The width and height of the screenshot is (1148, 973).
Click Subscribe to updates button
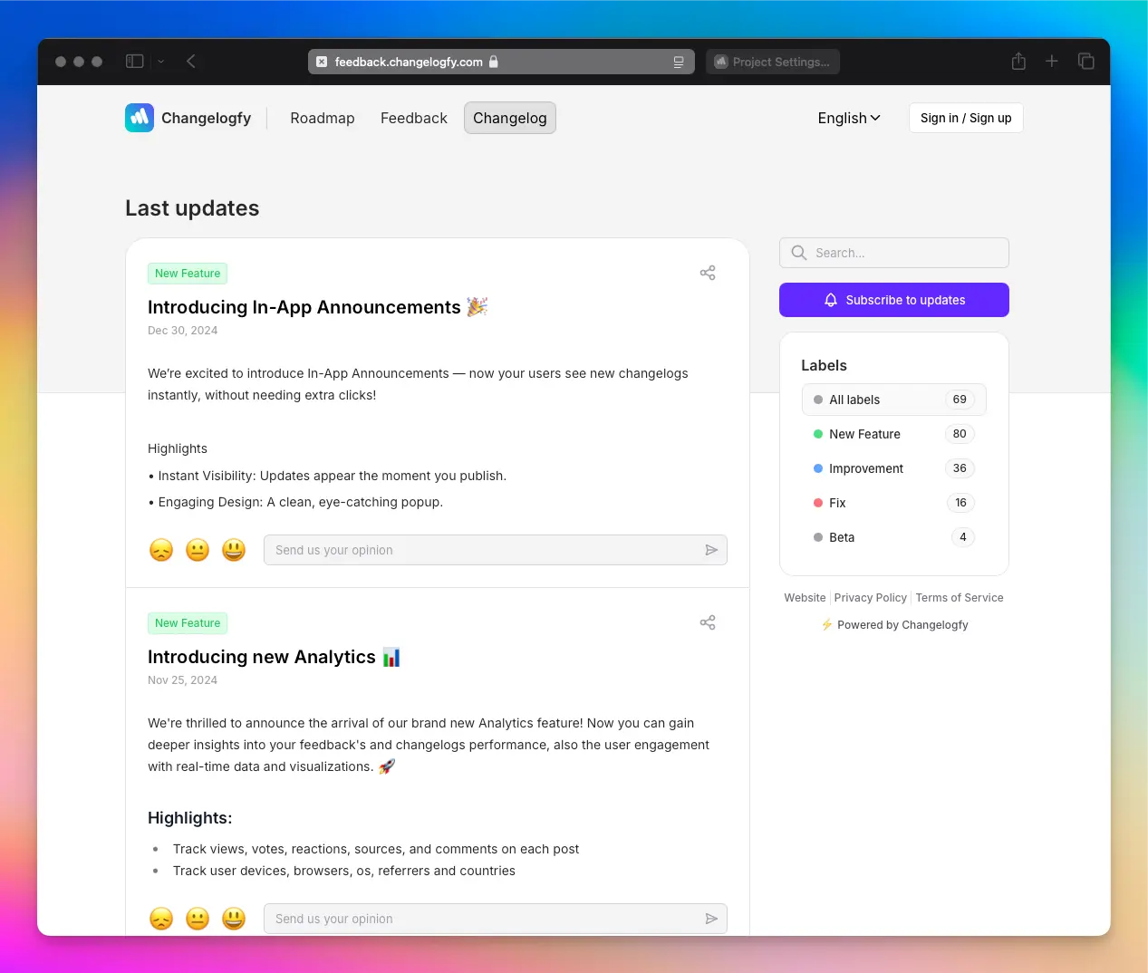tap(894, 300)
